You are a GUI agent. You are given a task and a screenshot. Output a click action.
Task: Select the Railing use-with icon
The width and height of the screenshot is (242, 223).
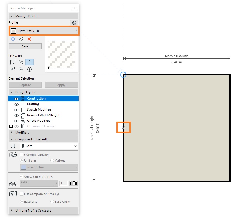13,69
